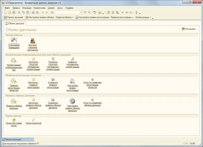Click the Cut scissors icon
The height and width of the screenshot is (147, 203).
(19, 12)
